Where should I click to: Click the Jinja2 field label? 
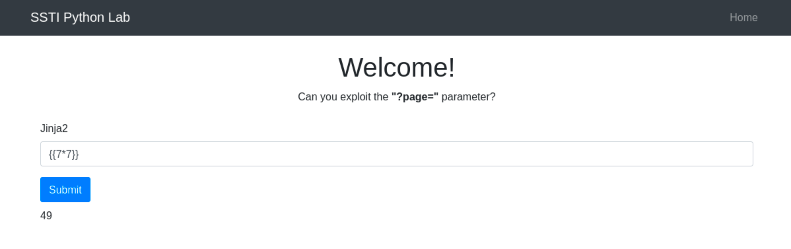click(x=54, y=128)
